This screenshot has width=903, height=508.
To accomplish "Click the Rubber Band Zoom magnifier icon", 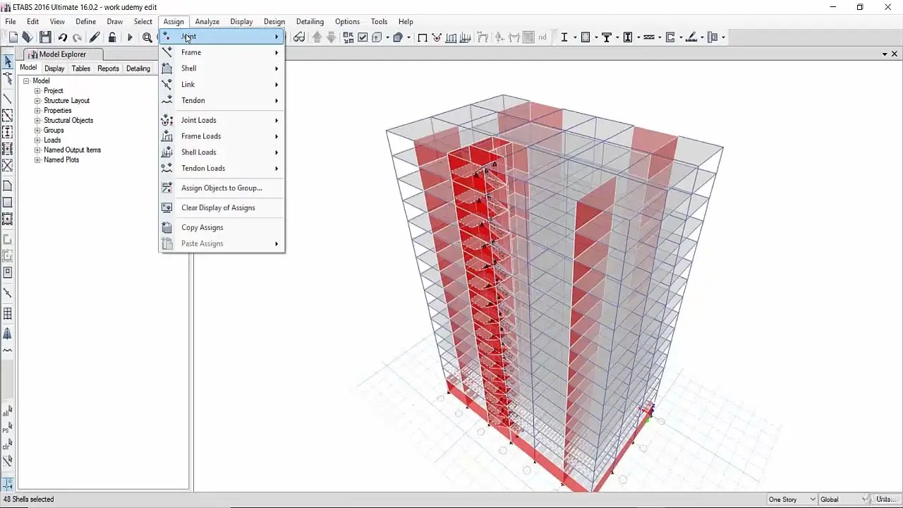I will pos(147,37).
